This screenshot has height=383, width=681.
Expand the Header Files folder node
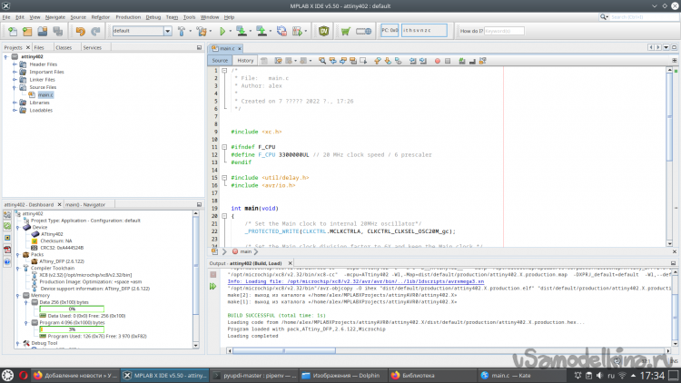15,64
